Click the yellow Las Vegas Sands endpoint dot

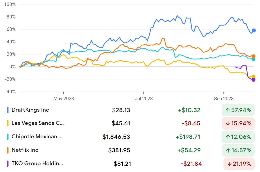[253, 77]
